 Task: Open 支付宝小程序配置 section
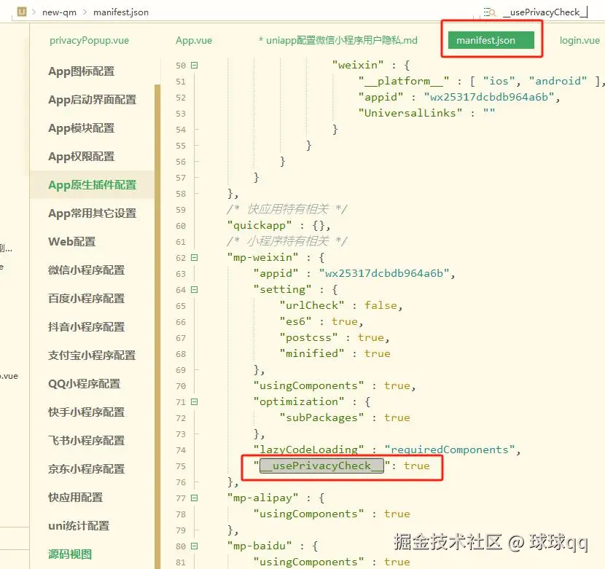(92, 356)
